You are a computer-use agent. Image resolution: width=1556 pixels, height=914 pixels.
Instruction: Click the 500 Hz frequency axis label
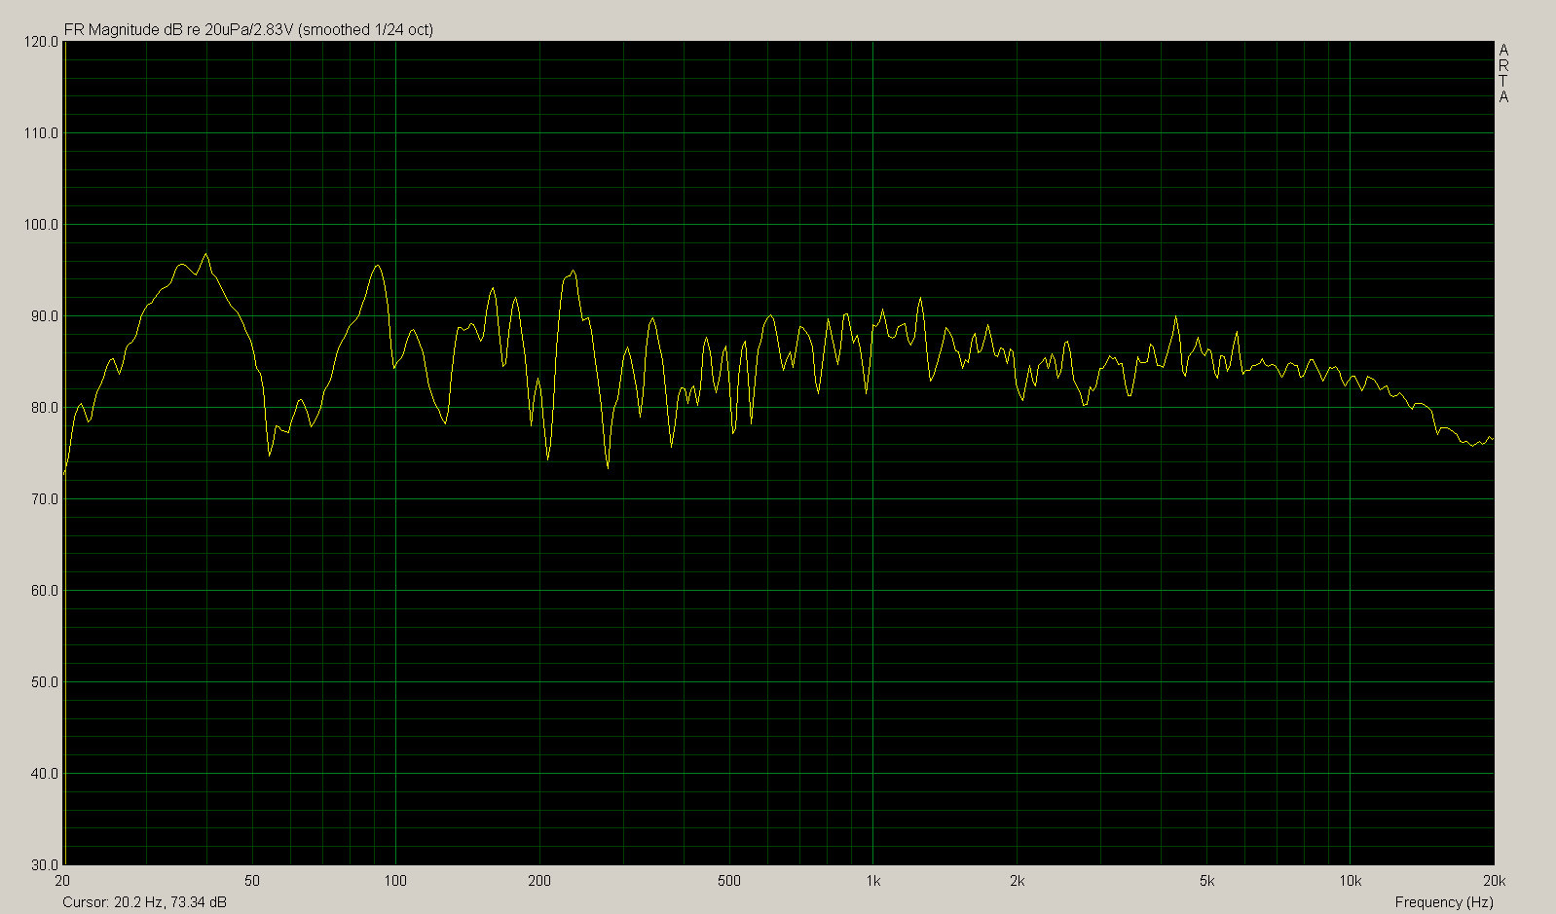click(x=728, y=881)
